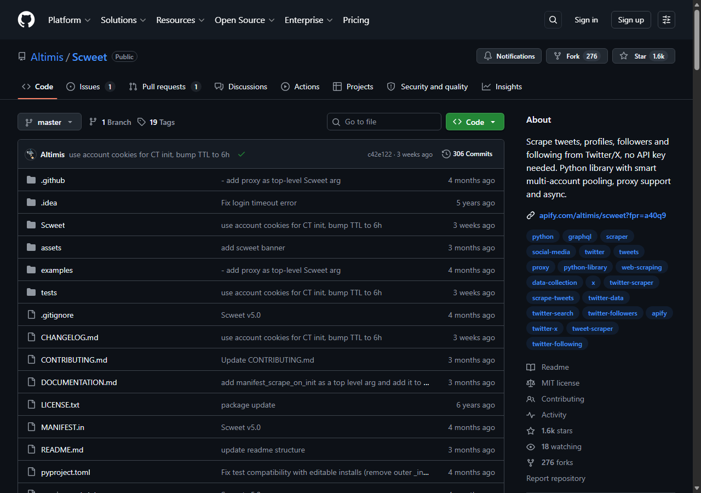Click the README.md file icon
701x493 pixels.
[31, 450]
